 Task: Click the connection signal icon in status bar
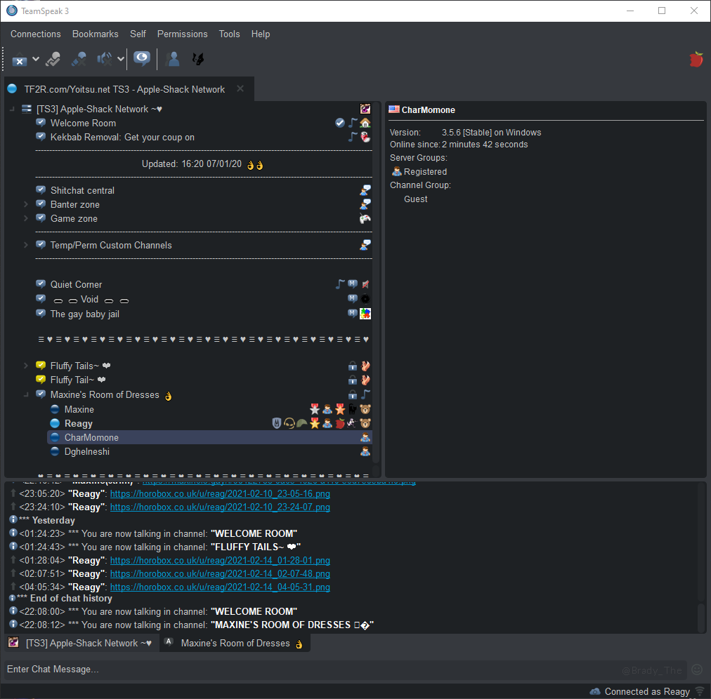(700, 691)
